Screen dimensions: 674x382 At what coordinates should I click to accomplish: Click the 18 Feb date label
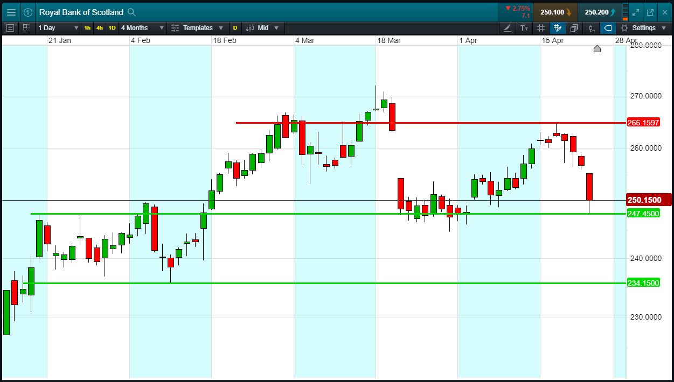coord(224,40)
